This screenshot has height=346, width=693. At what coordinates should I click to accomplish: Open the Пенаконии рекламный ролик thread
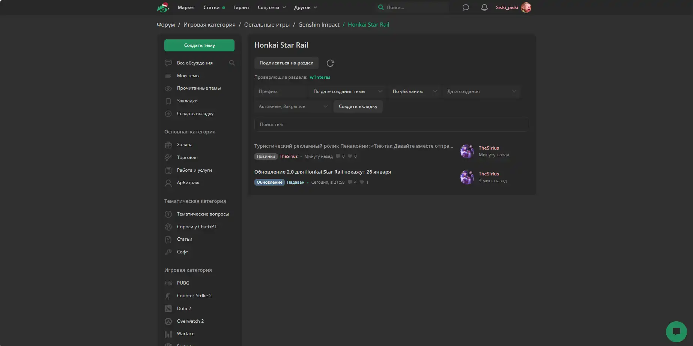tap(354, 146)
